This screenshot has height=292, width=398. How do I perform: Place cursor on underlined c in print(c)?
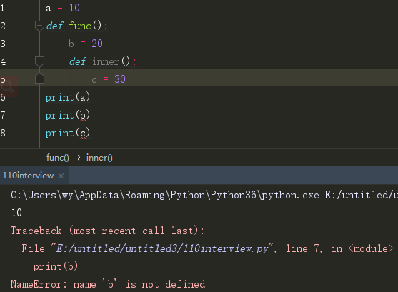(x=83, y=134)
